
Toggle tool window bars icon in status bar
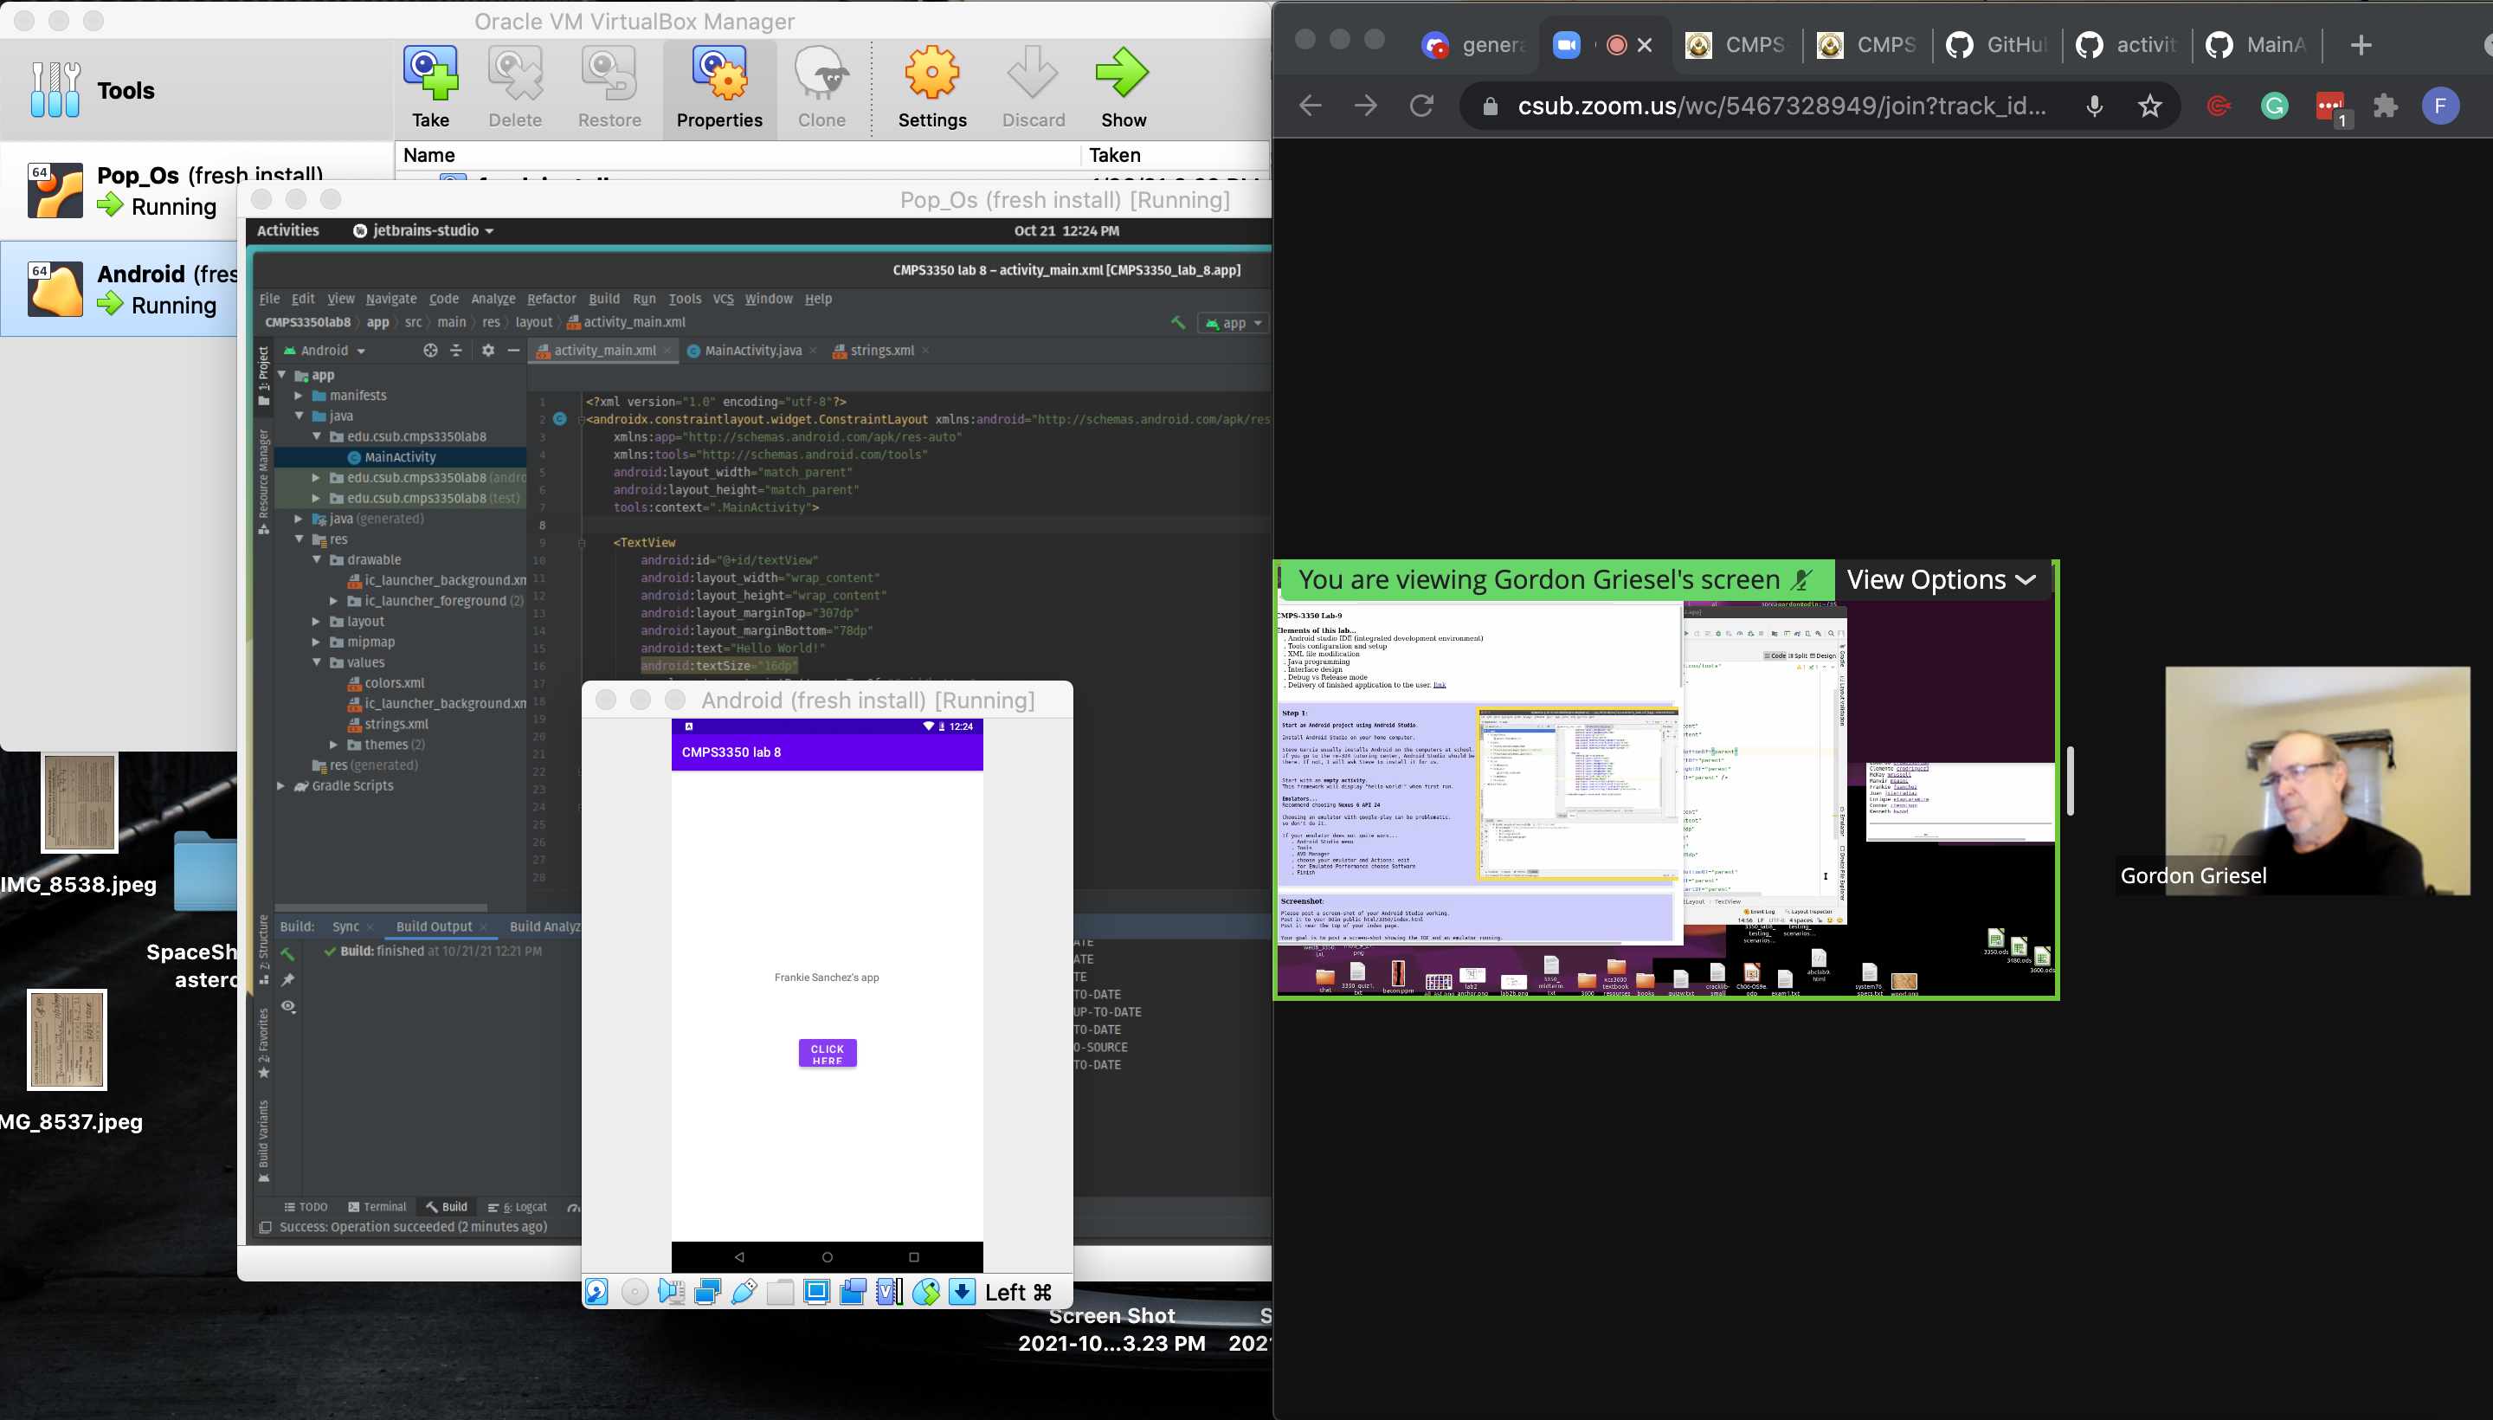tap(265, 1227)
